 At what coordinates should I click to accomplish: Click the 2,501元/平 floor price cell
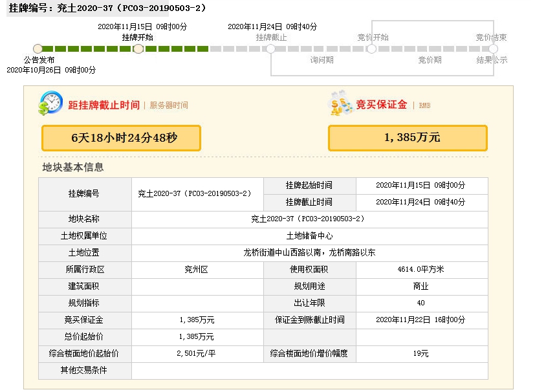coord(197,353)
